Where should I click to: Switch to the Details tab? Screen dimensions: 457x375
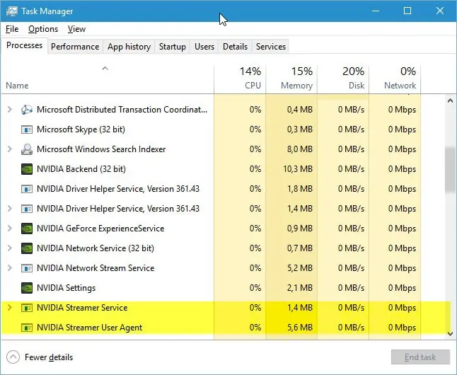[235, 47]
